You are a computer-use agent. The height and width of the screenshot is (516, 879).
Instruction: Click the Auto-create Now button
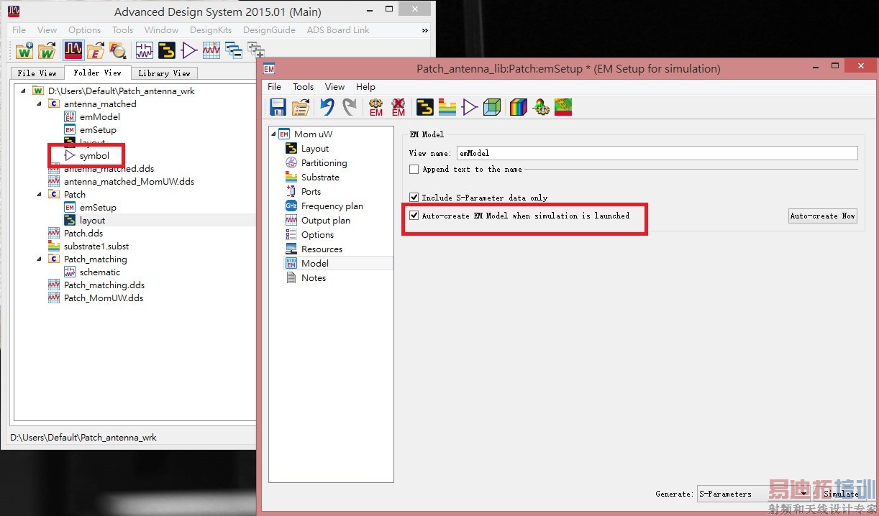pyautogui.click(x=823, y=216)
